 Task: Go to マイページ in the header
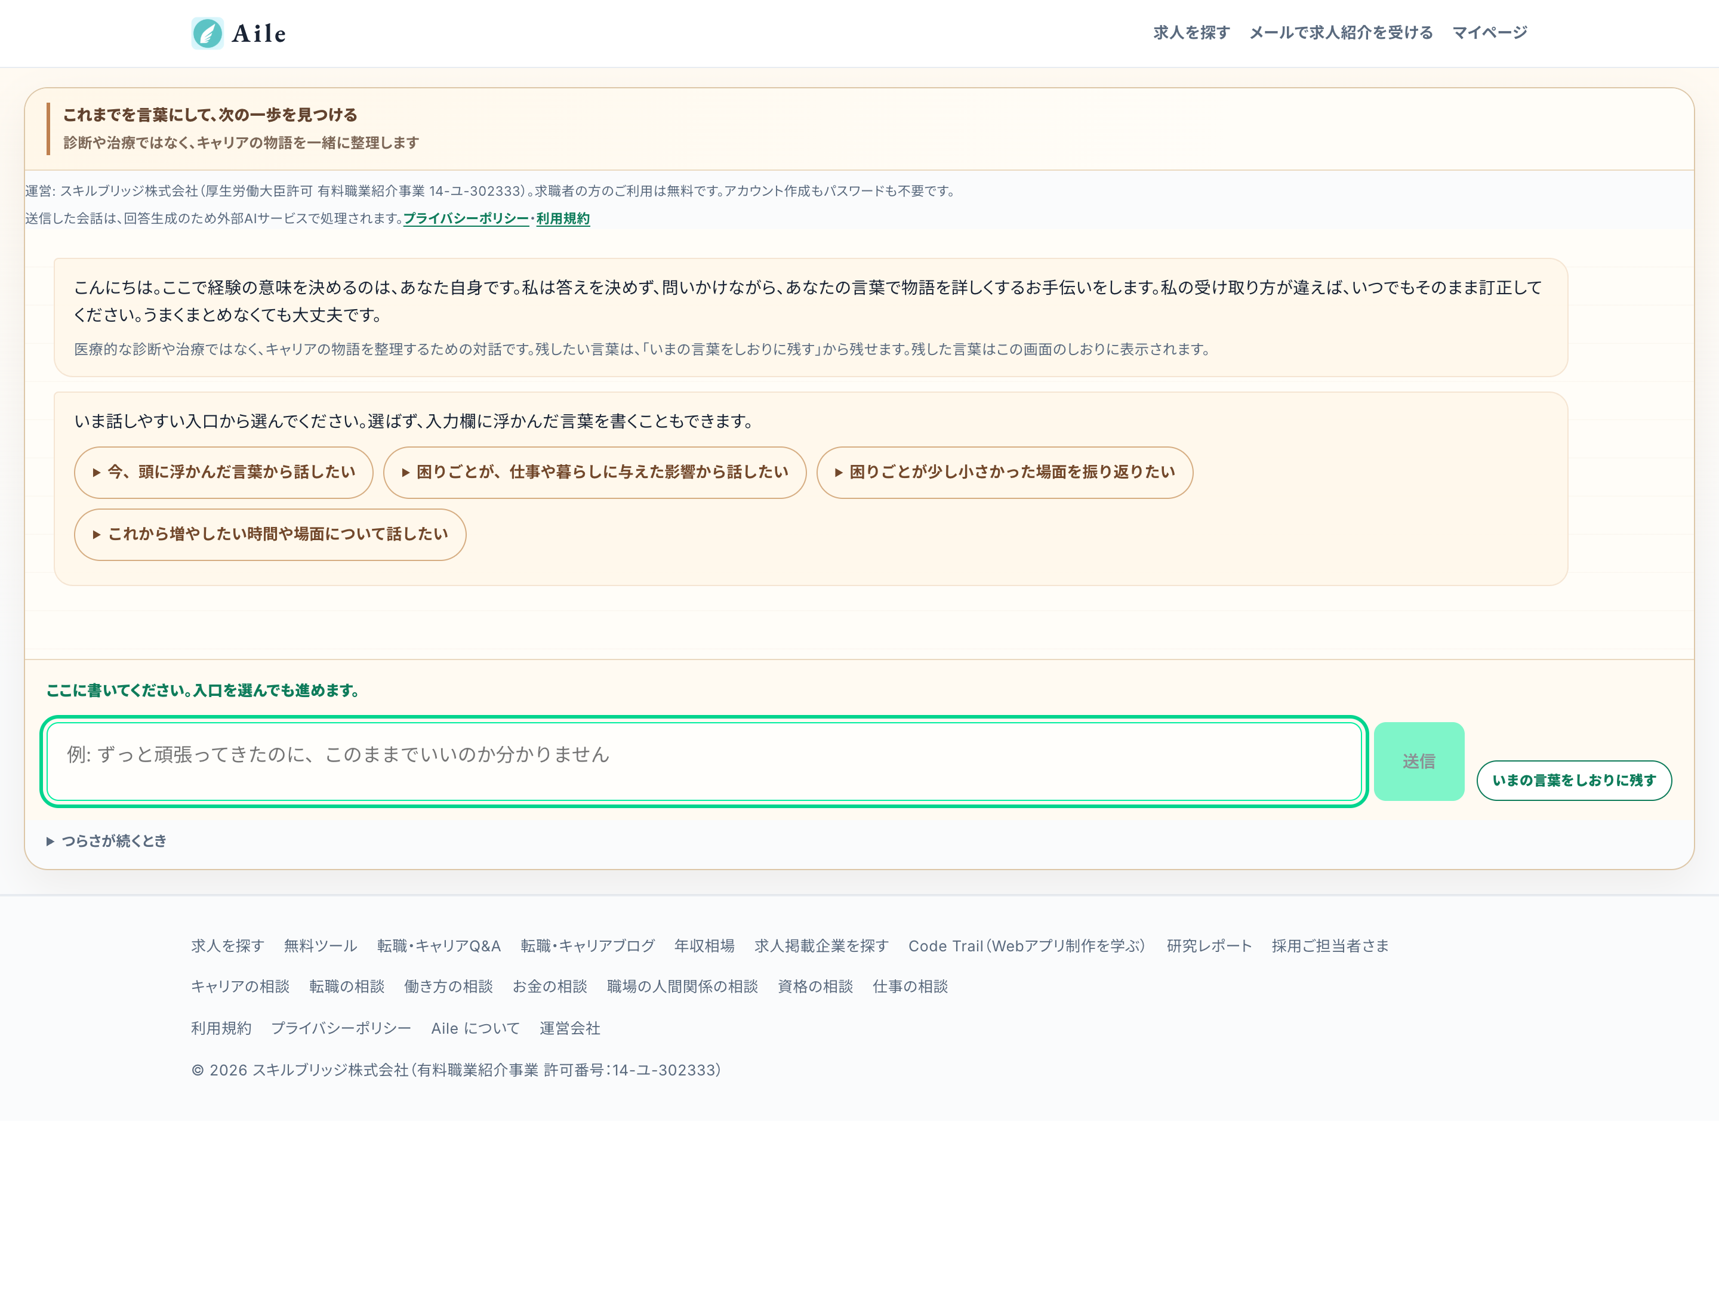(x=1489, y=33)
